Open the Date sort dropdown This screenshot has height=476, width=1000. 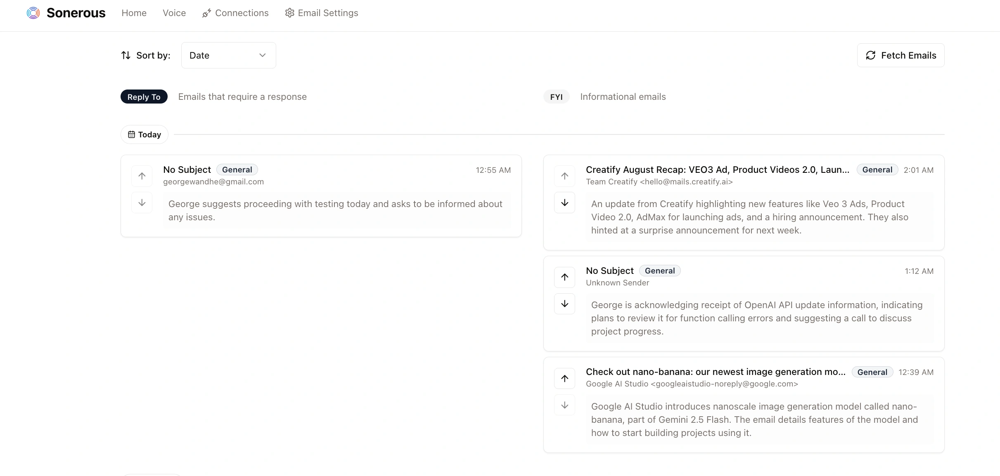tap(228, 55)
